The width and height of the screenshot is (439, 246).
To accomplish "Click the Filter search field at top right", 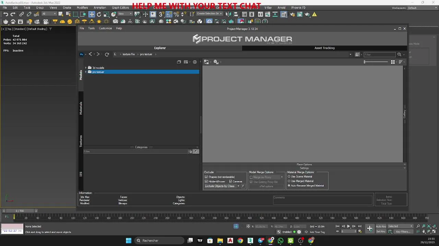I will (x=380, y=55).
